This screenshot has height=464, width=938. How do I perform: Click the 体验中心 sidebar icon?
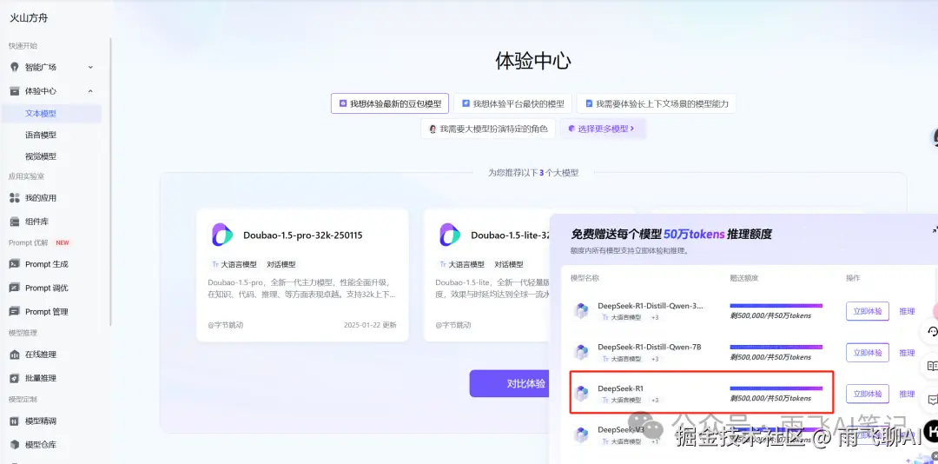(15, 91)
